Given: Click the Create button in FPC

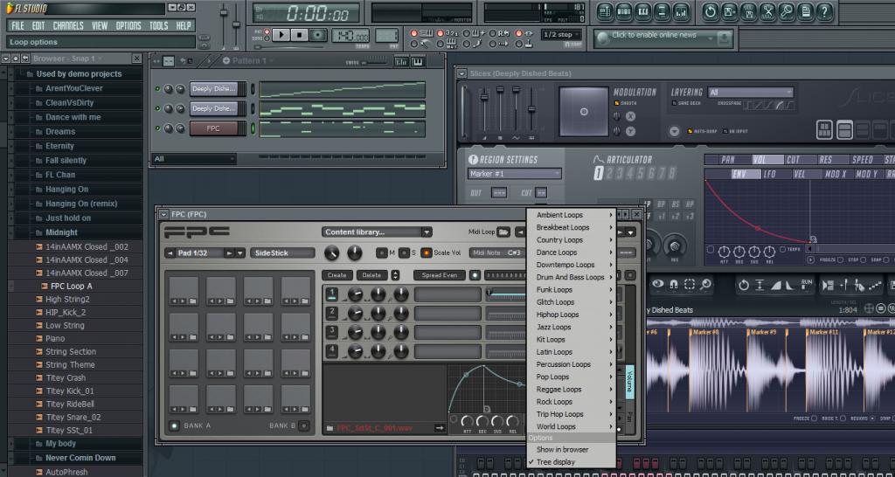Looking at the screenshot, I should pyautogui.click(x=337, y=275).
